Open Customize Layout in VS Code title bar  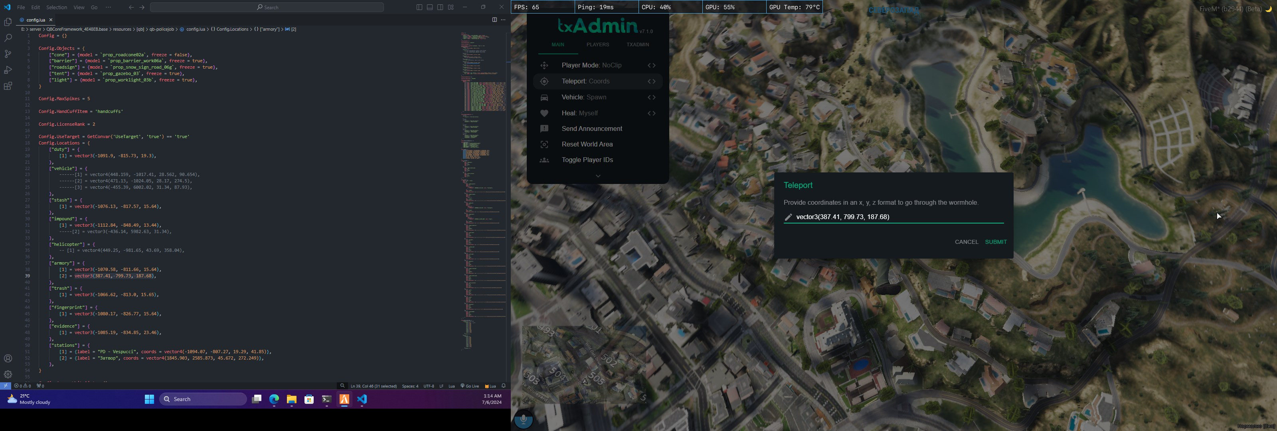(x=451, y=8)
